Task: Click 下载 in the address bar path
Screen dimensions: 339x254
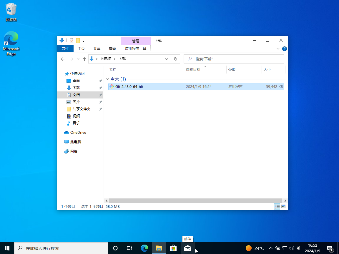Action: pyautogui.click(x=122, y=59)
